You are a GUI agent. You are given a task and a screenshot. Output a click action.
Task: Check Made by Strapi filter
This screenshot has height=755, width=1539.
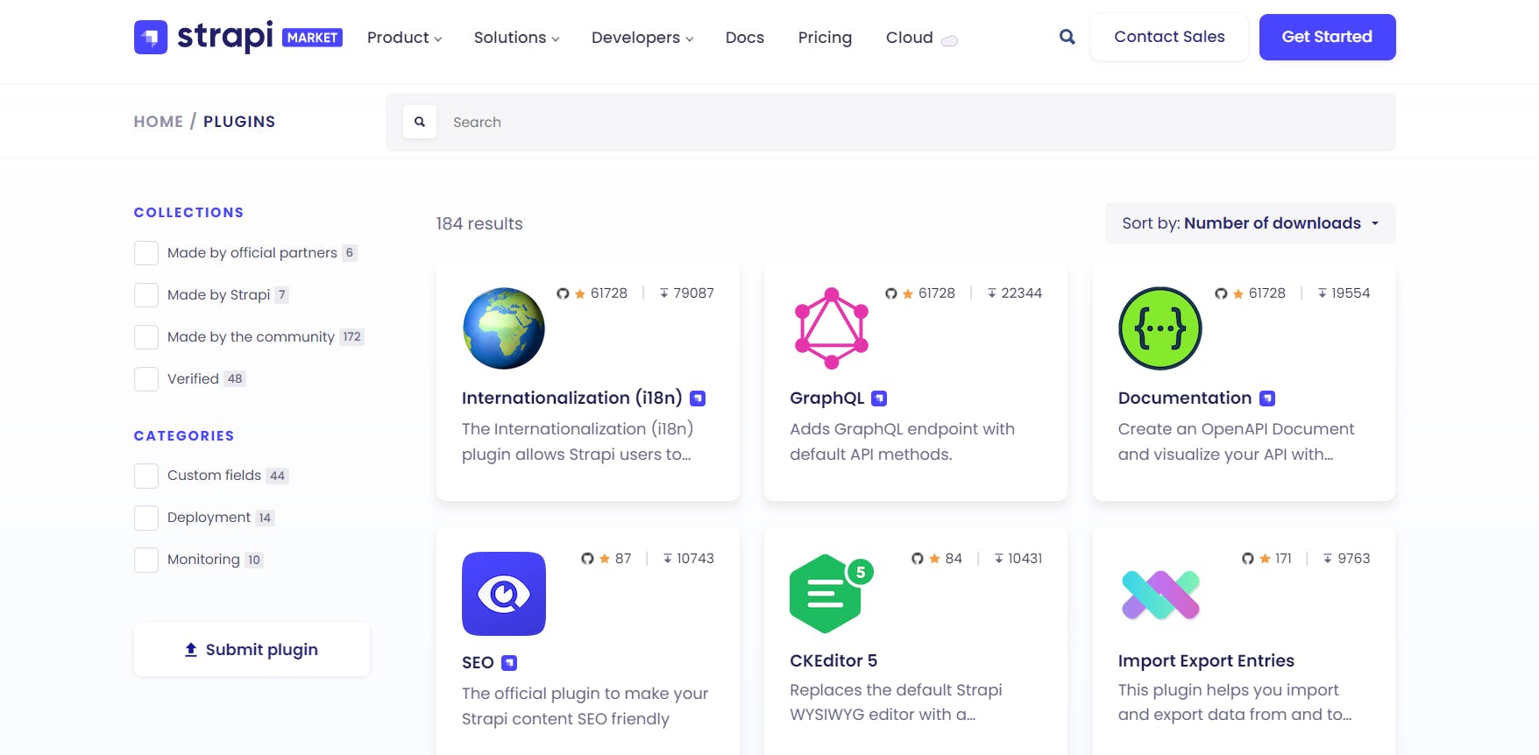tap(146, 295)
